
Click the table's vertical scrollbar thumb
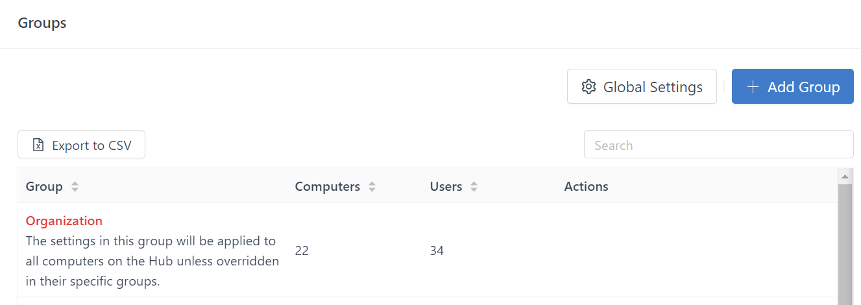845,247
